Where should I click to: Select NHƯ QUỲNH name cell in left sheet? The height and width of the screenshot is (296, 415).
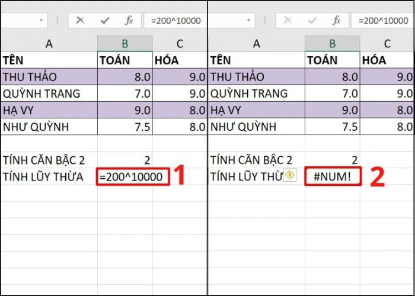tap(49, 127)
